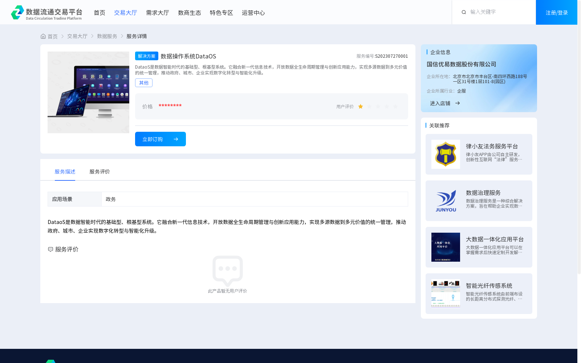Open 特色专区 menu item

222,13
